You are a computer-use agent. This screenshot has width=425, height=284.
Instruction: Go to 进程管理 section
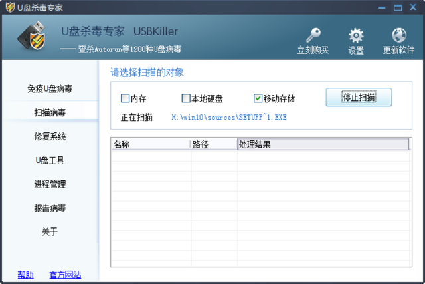(50, 184)
